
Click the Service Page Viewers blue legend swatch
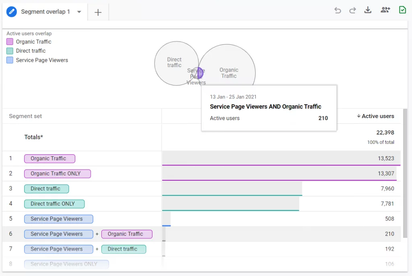(10, 60)
